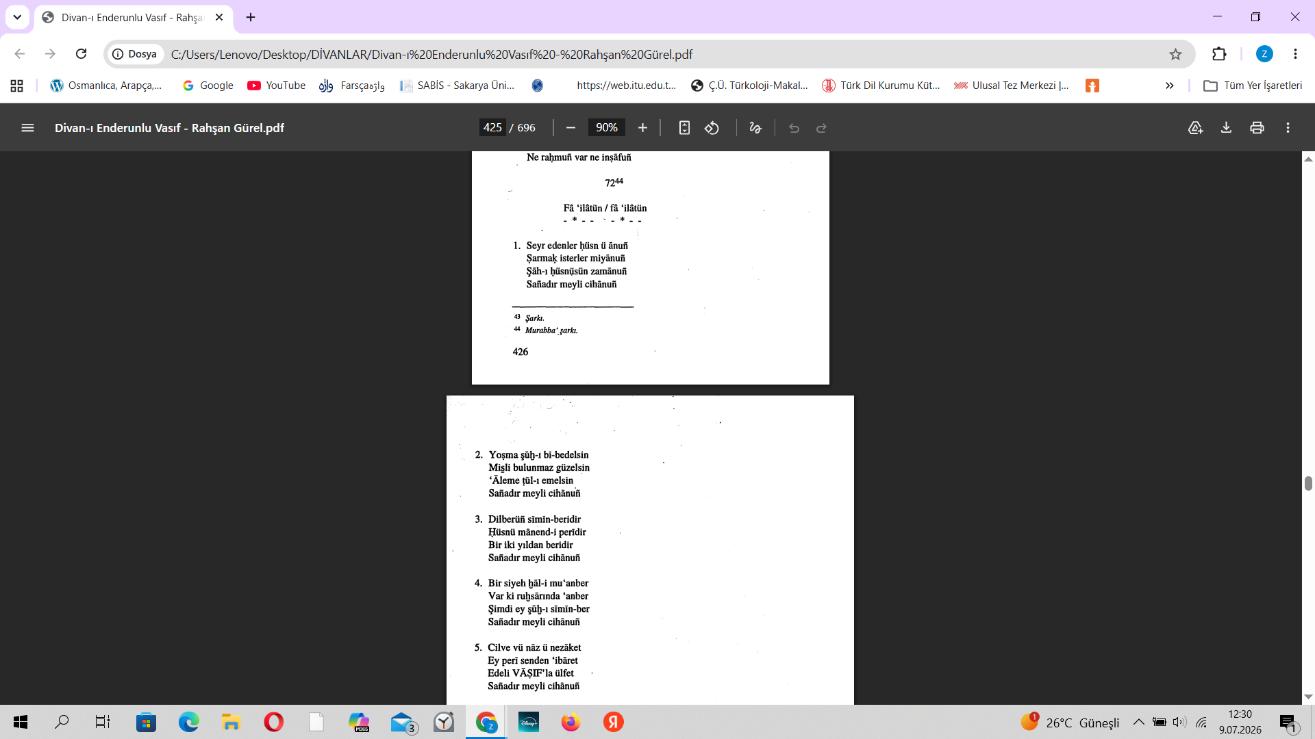Bookmark this page with the star
This screenshot has height=739, width=1315.
tap(1175, 54)
